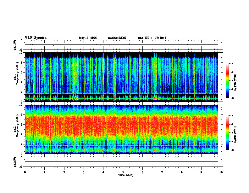Click the "Time (min)" x-axis label
The width and height of the screenshot is (249, 193).
(126, 175)
